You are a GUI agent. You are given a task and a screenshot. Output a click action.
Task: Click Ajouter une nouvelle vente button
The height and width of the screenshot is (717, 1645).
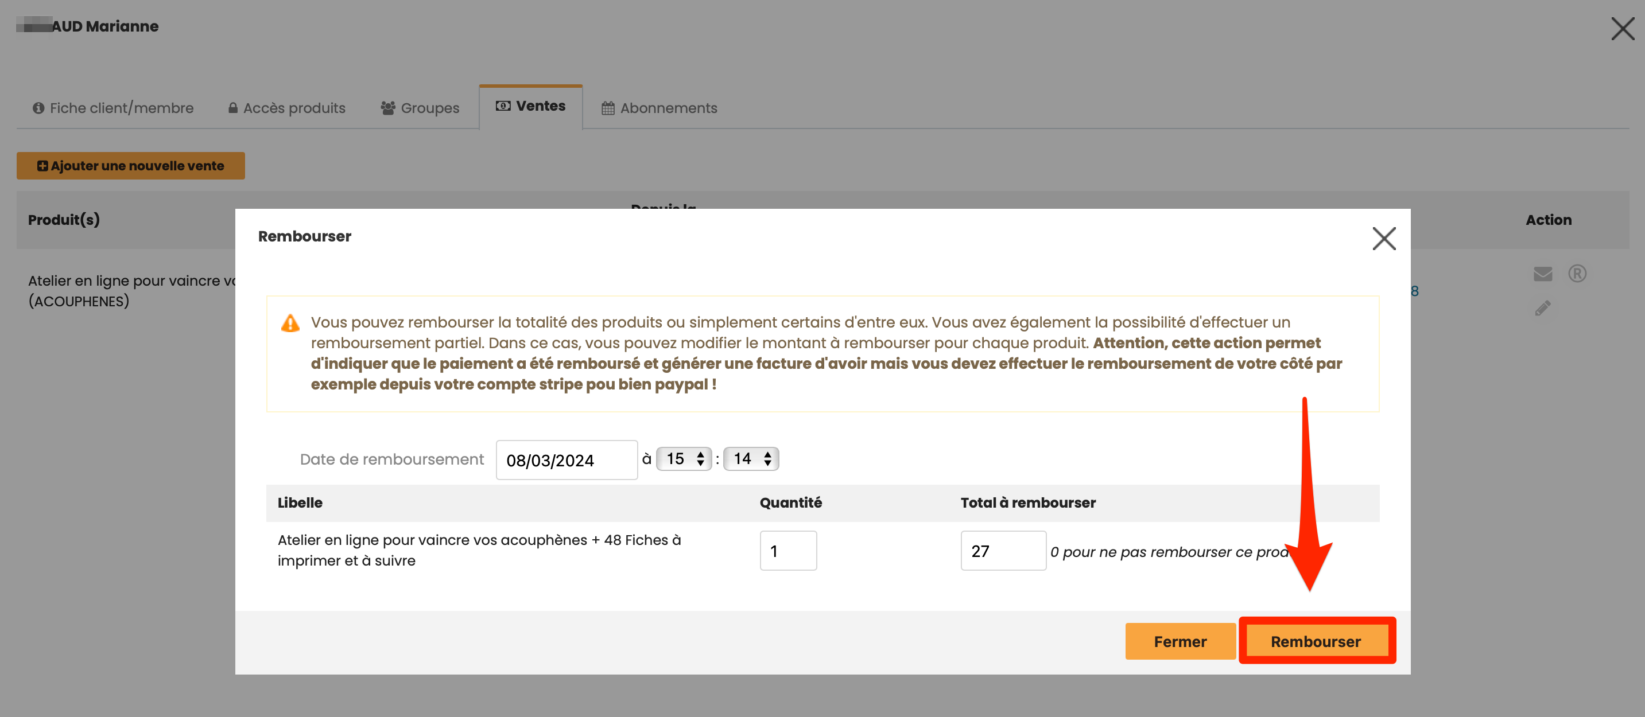pos(130,166)
